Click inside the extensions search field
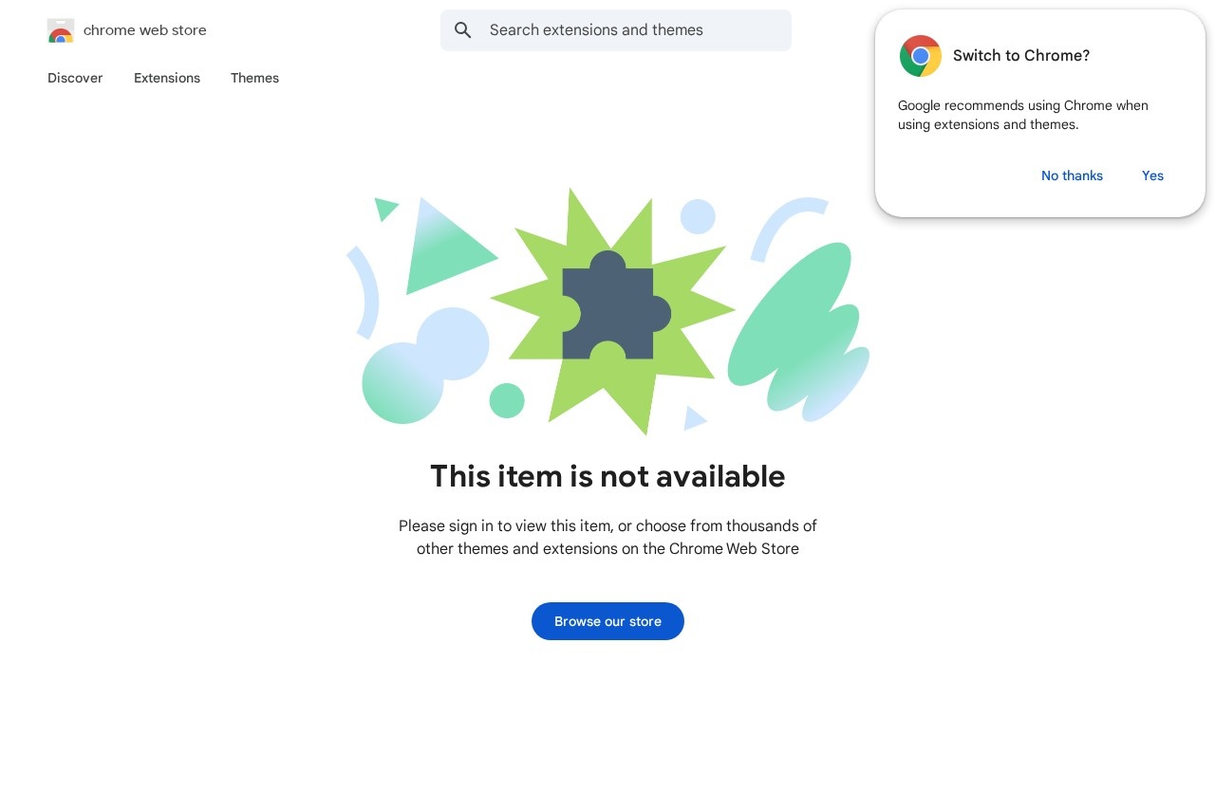 [616, 30]
